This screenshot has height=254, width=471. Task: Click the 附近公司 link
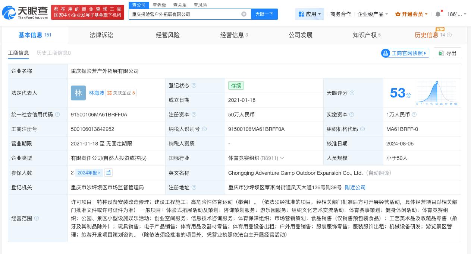coord(355,187)
